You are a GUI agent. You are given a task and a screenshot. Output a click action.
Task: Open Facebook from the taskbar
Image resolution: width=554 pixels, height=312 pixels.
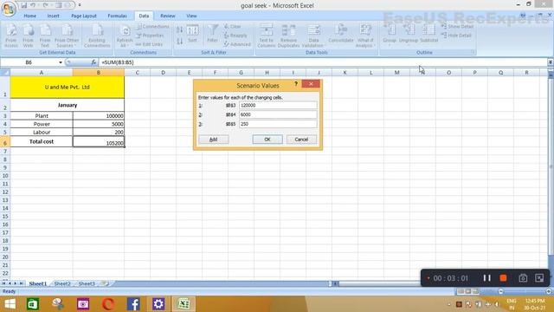coord(133,304)
